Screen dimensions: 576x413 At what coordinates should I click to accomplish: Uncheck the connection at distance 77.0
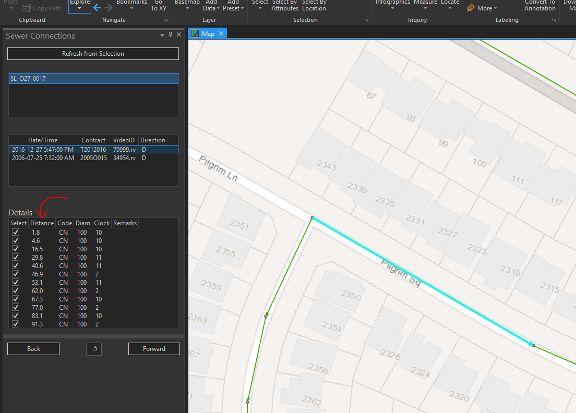pos(16,307)
